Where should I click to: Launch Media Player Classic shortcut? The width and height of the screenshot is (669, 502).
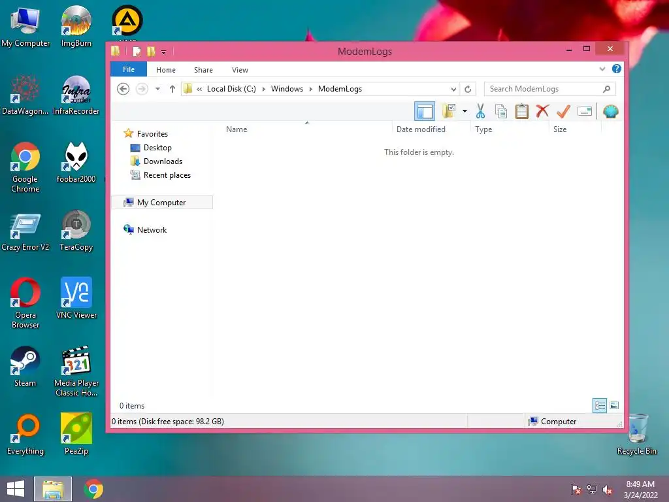(x=76, y=371)
